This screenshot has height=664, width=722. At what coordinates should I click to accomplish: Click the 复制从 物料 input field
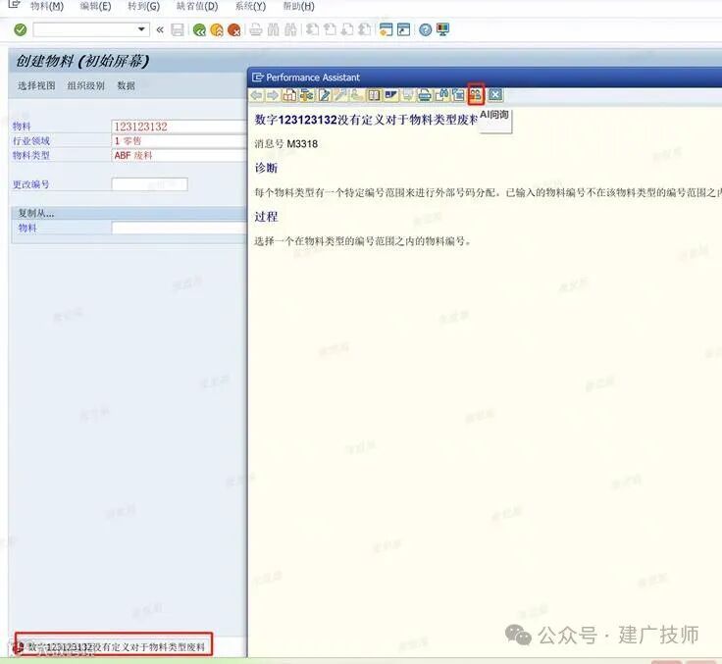coord(180,228)
